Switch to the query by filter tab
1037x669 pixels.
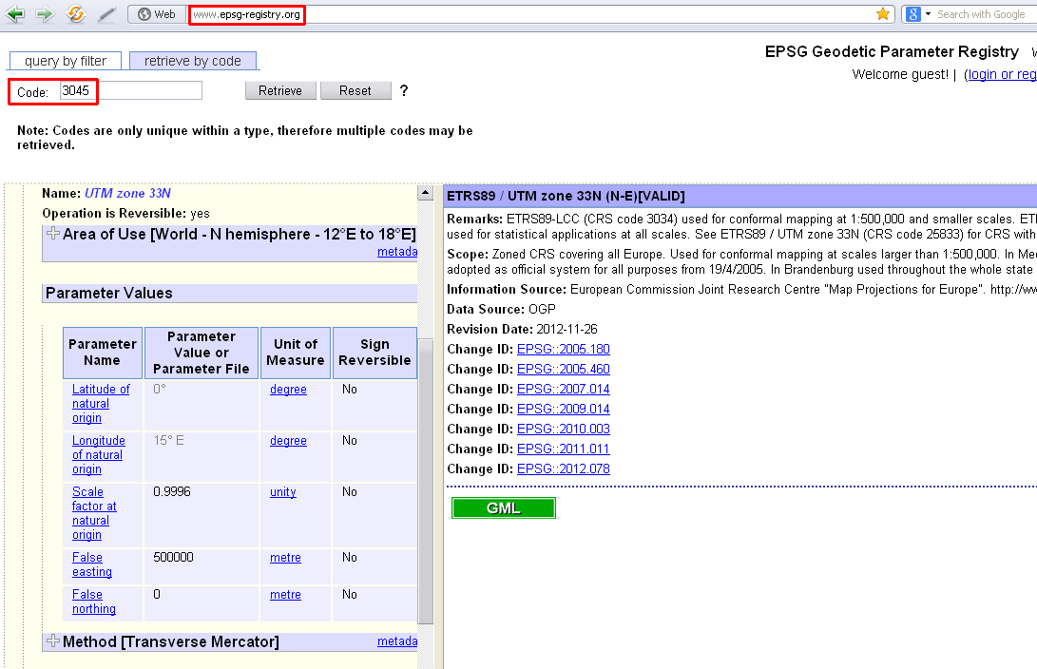click(65, 61)
